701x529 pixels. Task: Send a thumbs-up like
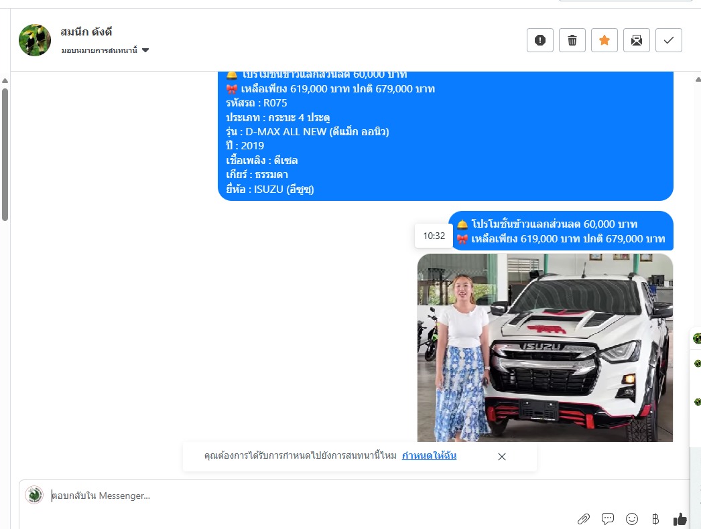(680, 519)
